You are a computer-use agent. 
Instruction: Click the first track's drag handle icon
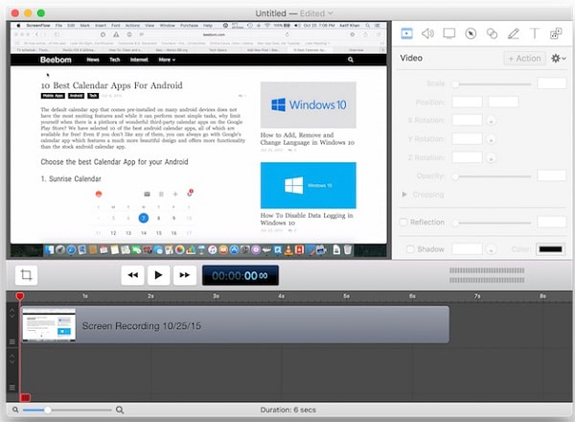pos(12,341)
